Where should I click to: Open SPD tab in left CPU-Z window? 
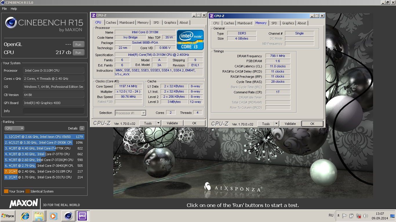click(x=156, y=23)
